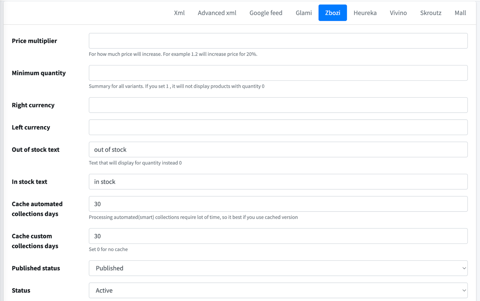Screen dimensions: 480x301
Task: Open the Published status dropdown
Action: point(278,268)
